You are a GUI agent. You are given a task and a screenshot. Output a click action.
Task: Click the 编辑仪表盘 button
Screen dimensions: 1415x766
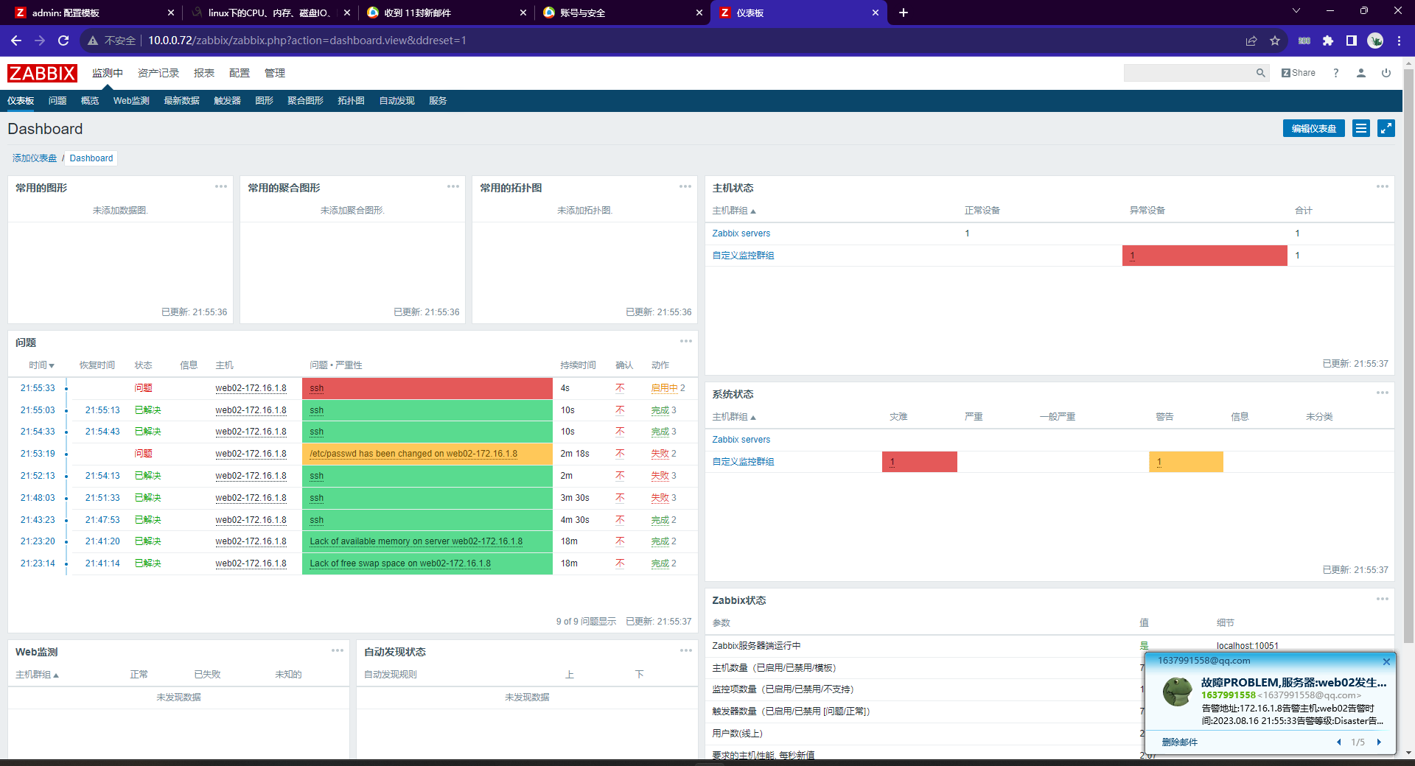[x=1314, y=128]
